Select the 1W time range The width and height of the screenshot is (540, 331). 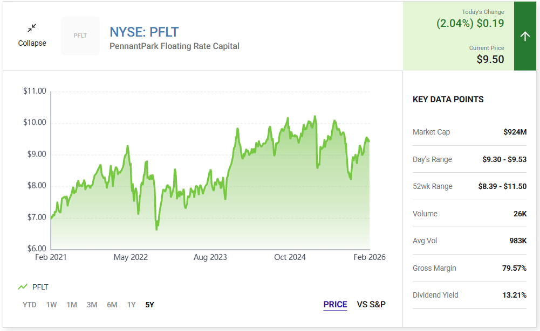click(51, 305)
